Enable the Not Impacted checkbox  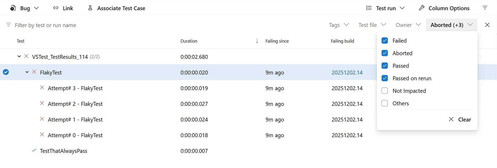(385, 91)
